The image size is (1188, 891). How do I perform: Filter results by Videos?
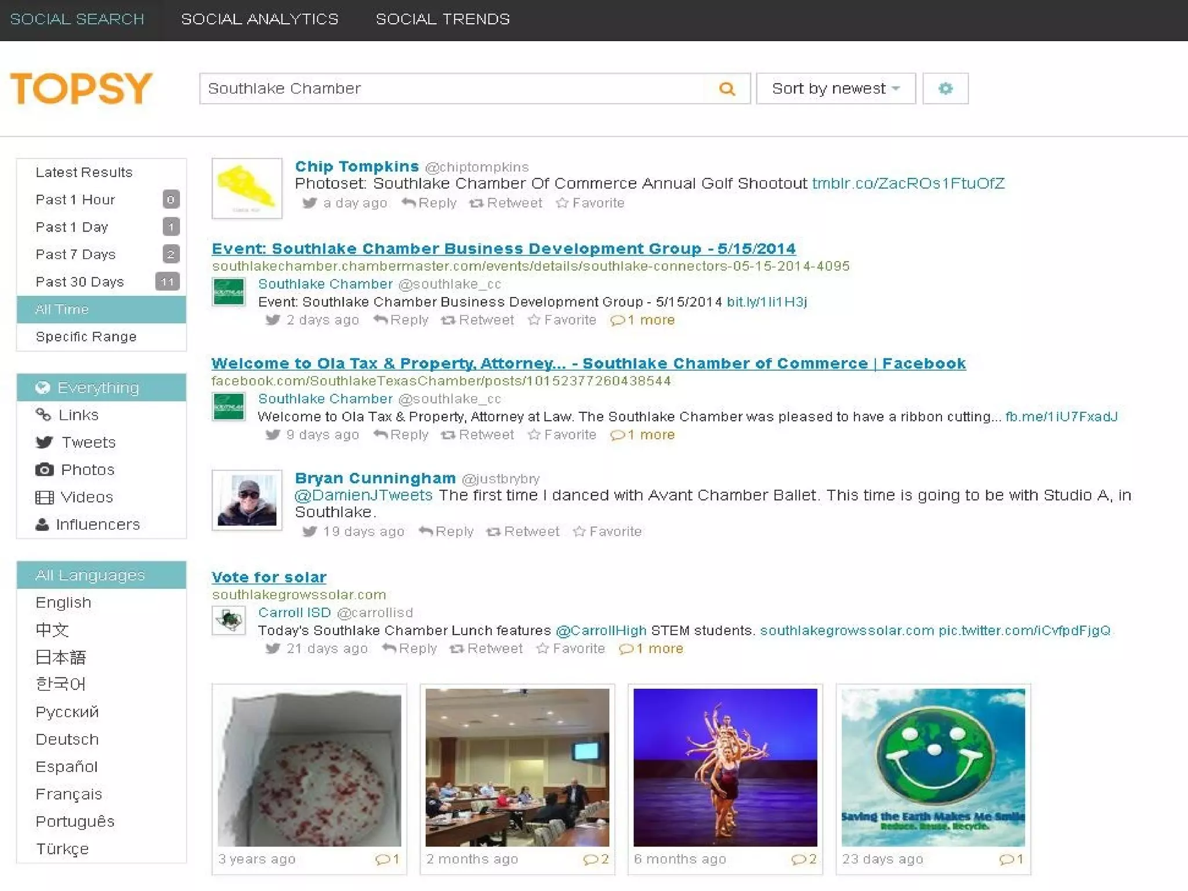tap(86, 497)
